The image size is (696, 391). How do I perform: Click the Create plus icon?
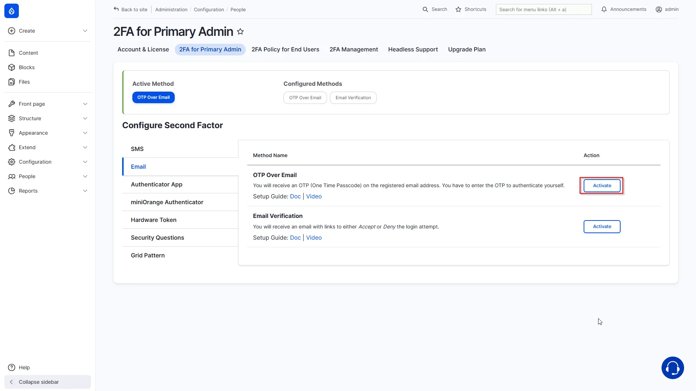(x=12, y=31)
